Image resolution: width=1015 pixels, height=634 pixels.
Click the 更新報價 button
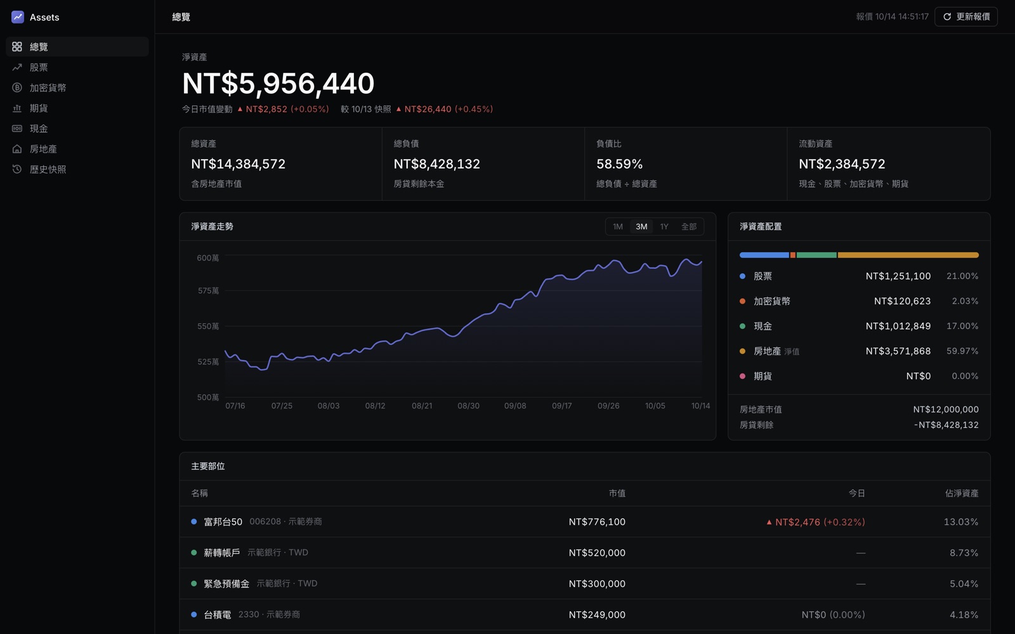(966, 17)
